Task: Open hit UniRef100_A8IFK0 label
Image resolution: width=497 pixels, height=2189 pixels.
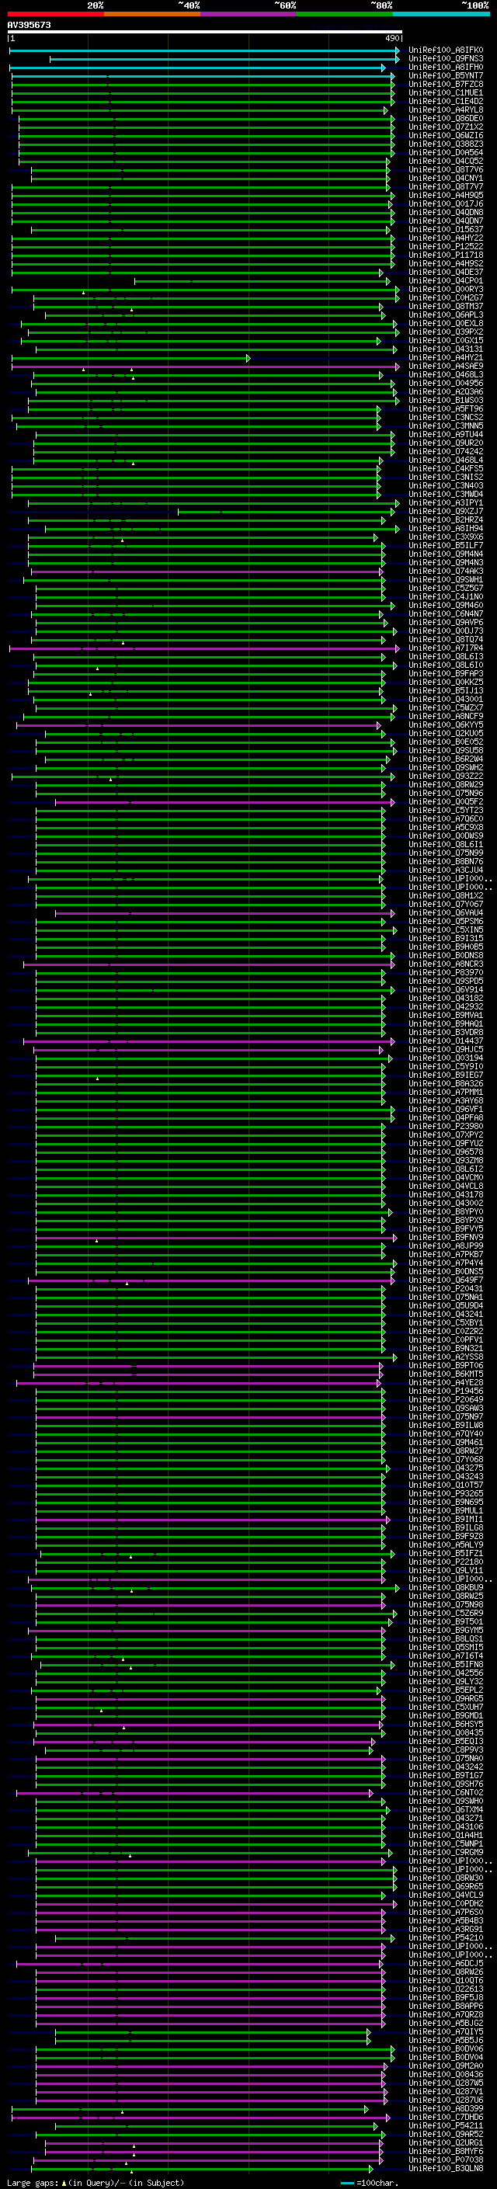Action: point(446,50)
